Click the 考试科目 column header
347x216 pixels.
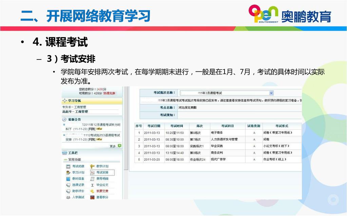click(228, 126)
